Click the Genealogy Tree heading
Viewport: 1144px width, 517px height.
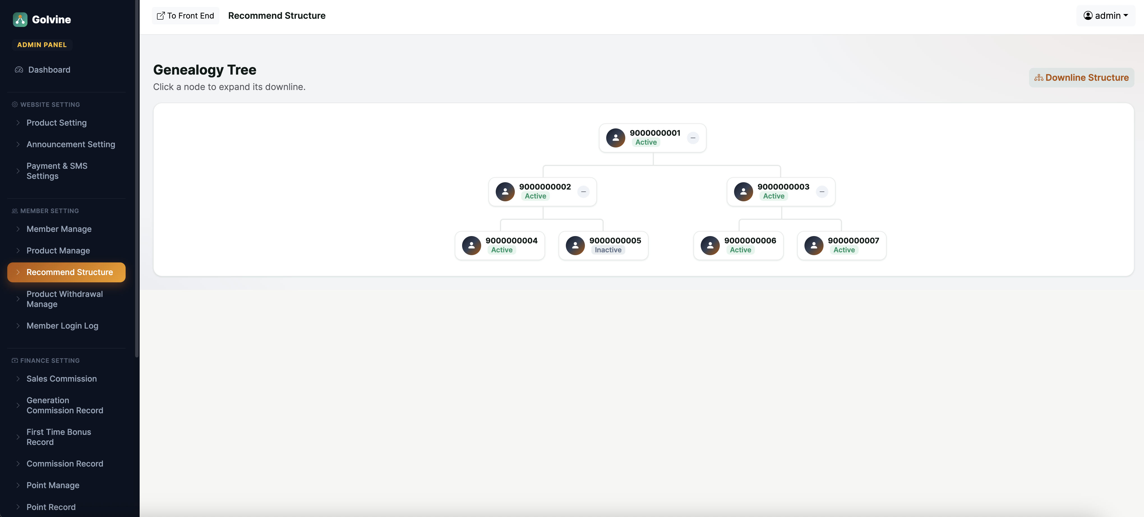click(x=205, y=70)
